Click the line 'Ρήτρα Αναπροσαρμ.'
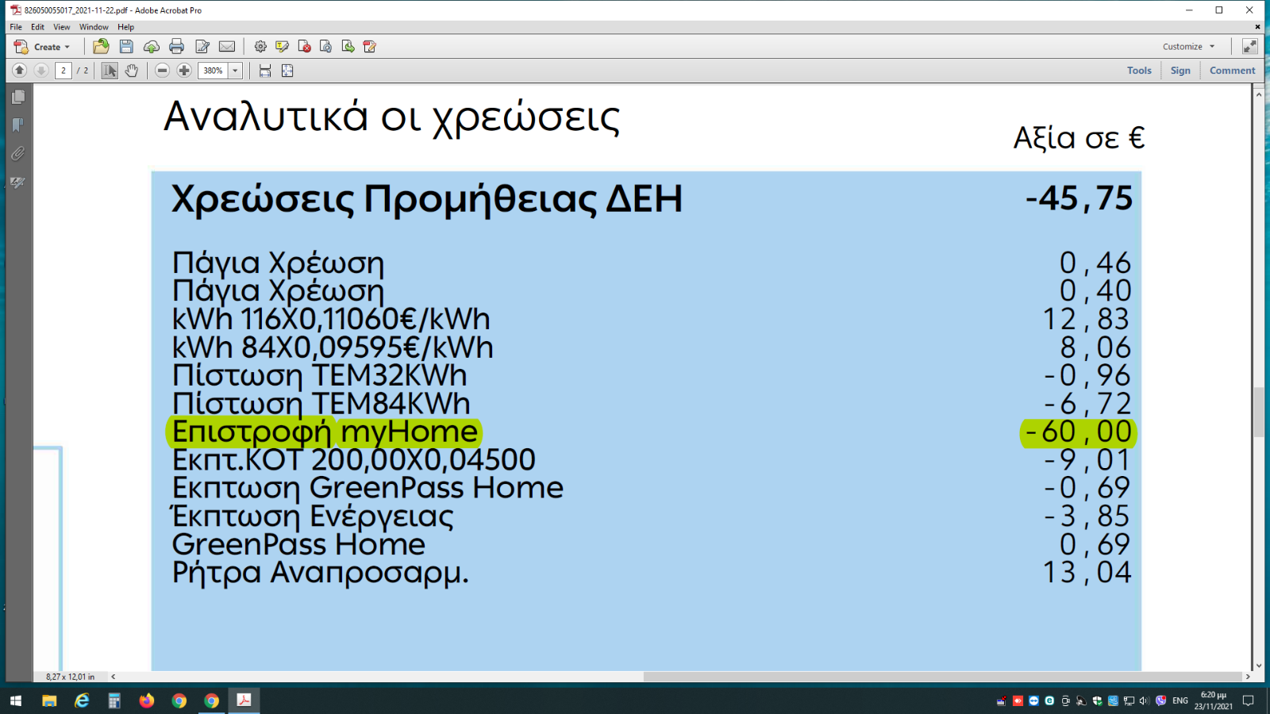Image resolution: width=1270 pixels, height=714 pixels. 321,573
